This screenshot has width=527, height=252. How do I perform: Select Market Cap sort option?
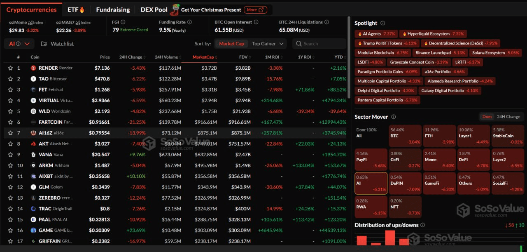coord(231,44)
